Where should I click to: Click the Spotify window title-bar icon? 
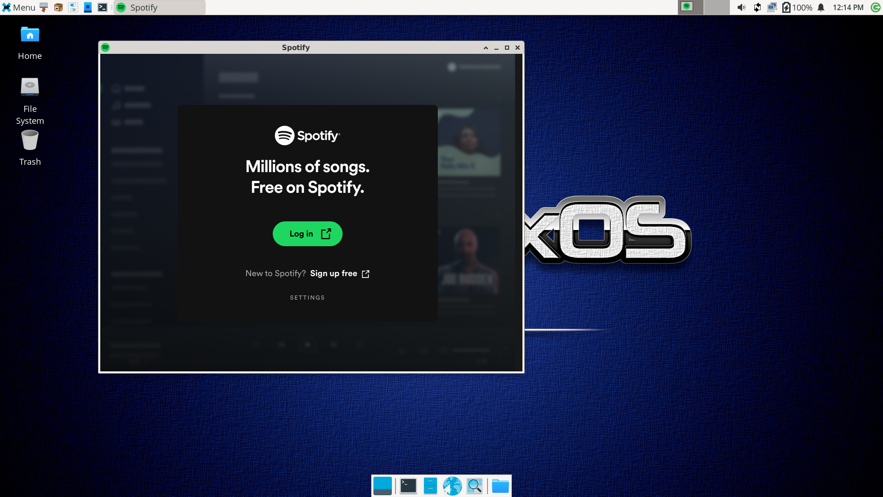pyautogui.click(x=105, y=47)
